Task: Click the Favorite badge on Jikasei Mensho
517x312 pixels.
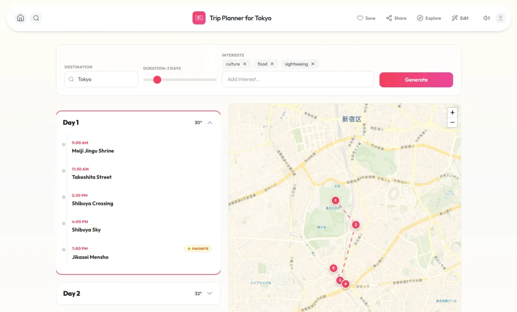Action: (x=198, y=249)
